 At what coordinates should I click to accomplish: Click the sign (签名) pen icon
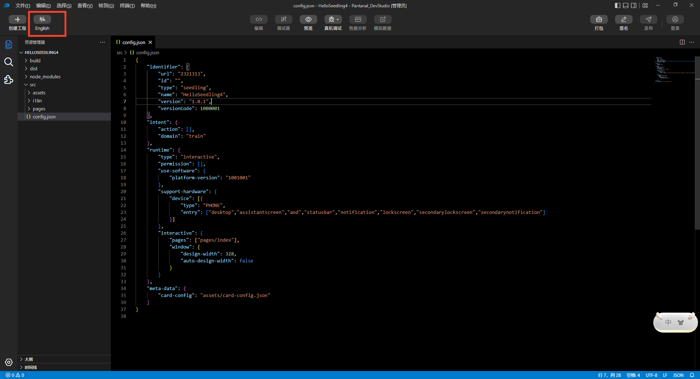point(624,19)
